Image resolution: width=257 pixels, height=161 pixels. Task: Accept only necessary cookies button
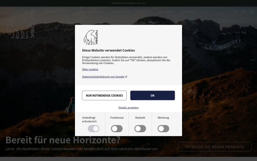104,95
